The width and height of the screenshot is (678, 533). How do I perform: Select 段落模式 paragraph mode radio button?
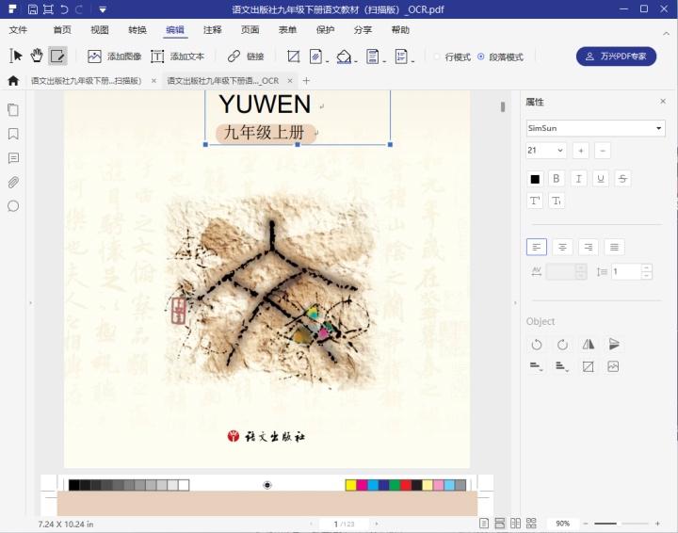[481, 57]
